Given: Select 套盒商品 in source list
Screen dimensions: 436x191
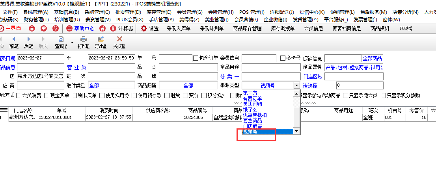Looking at the screenshot, I should pyautogui.click(x=252, y=121).
